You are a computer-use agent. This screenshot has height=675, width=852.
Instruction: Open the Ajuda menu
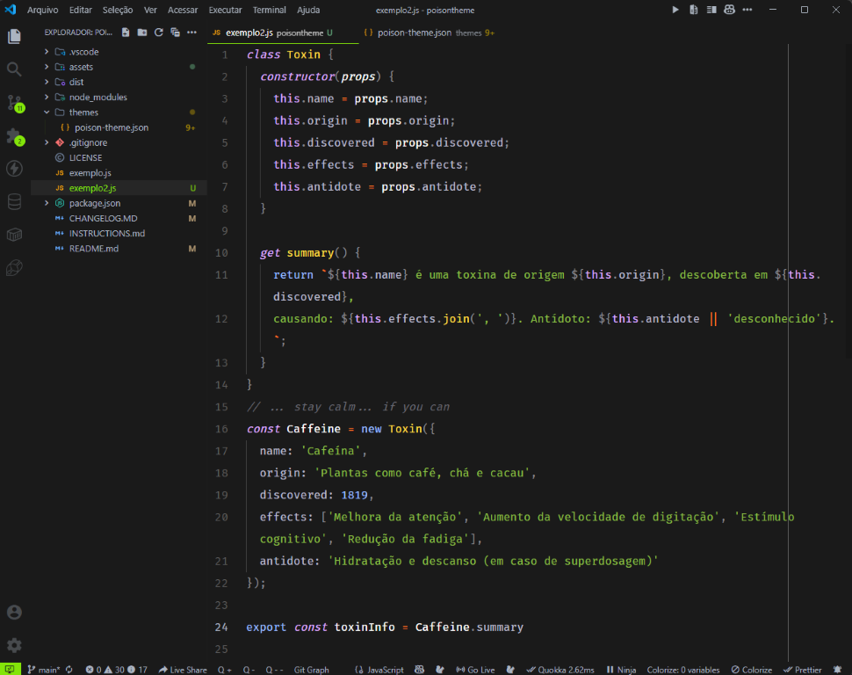(x=308, y=10)
